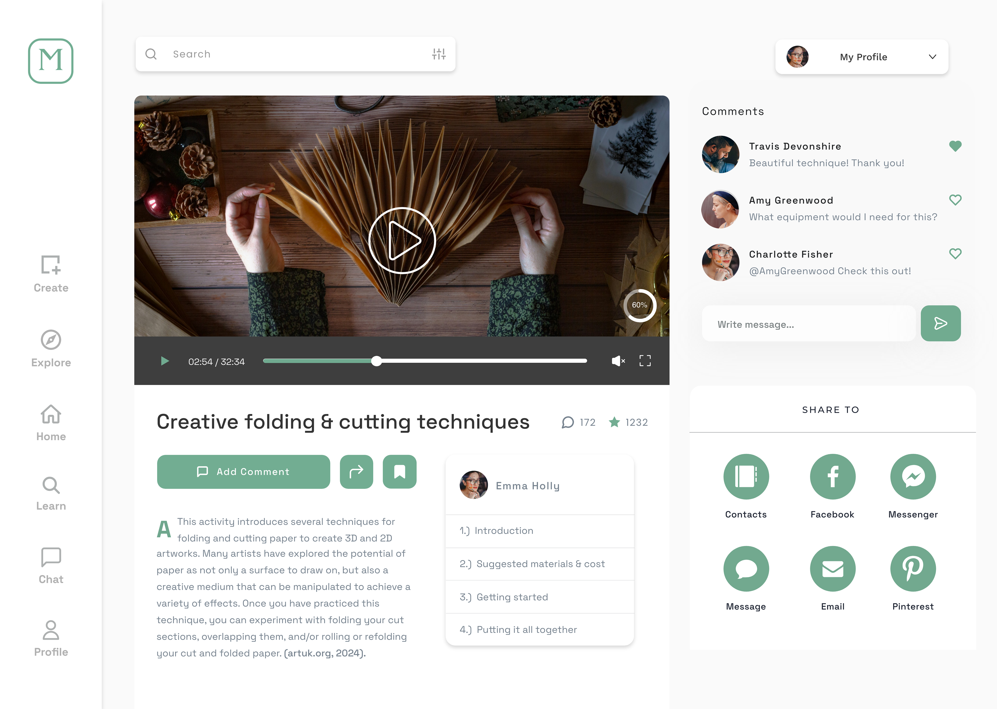Image resolution: width=997 pixels, height=709 pixels.
Task: Like Amy Greenwood's comment
Action: (955, 200)
